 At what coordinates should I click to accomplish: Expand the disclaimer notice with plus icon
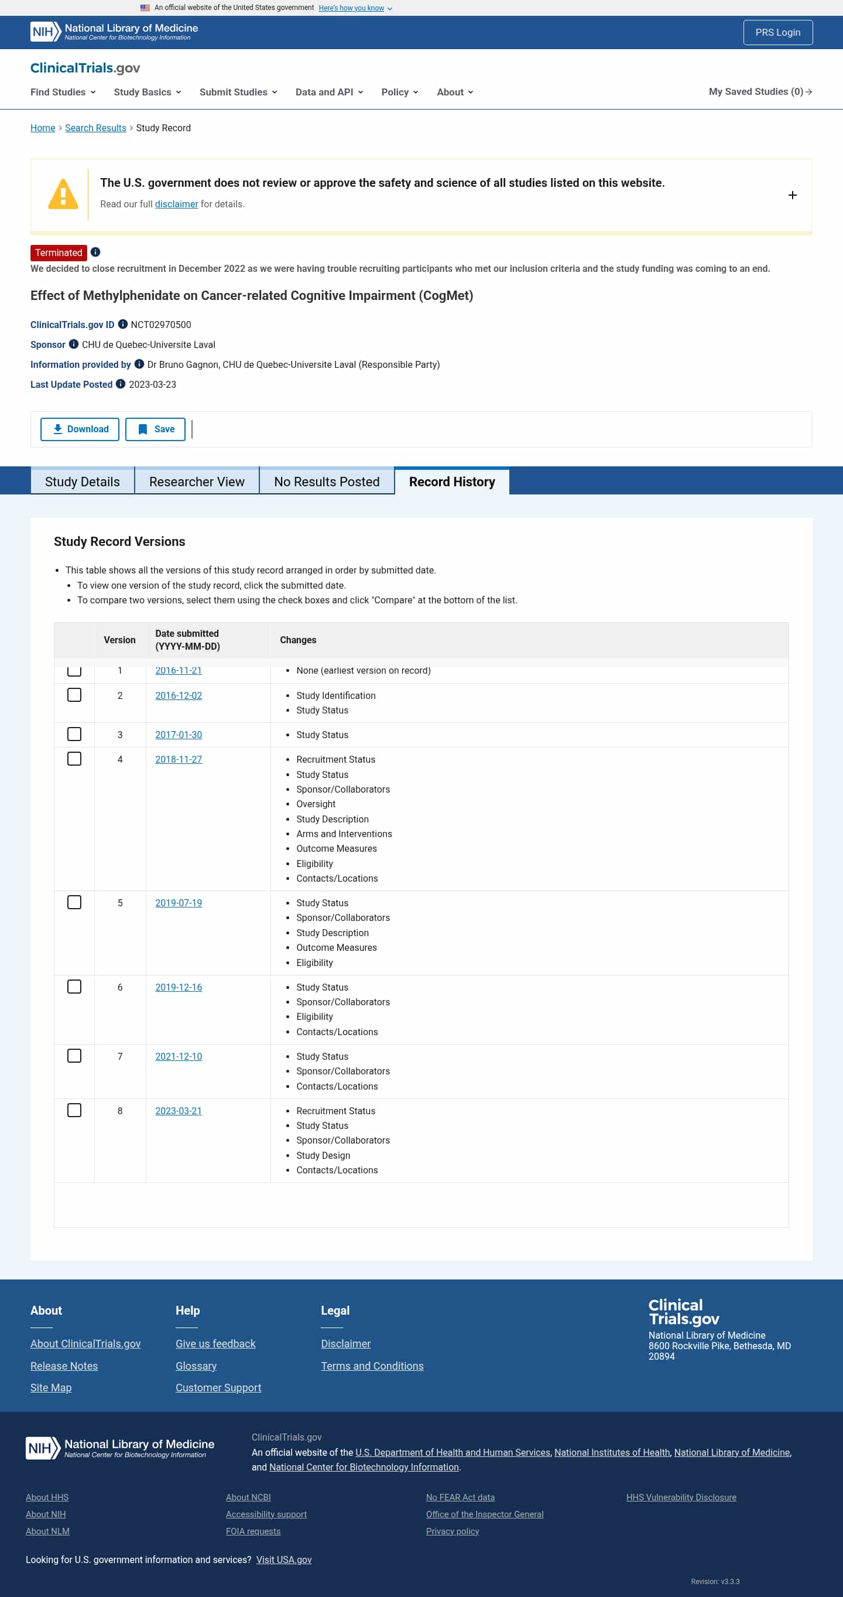[792, 195]
